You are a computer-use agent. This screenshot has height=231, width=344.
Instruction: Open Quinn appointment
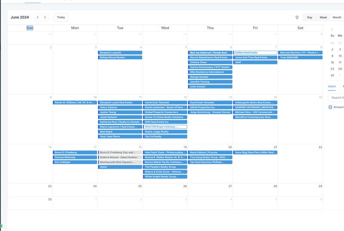point(120,167)
